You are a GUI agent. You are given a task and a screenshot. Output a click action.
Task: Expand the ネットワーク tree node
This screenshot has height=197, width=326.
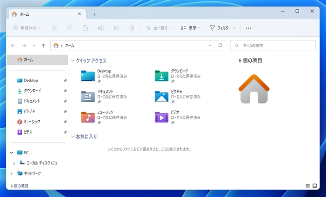click(12, 174)
